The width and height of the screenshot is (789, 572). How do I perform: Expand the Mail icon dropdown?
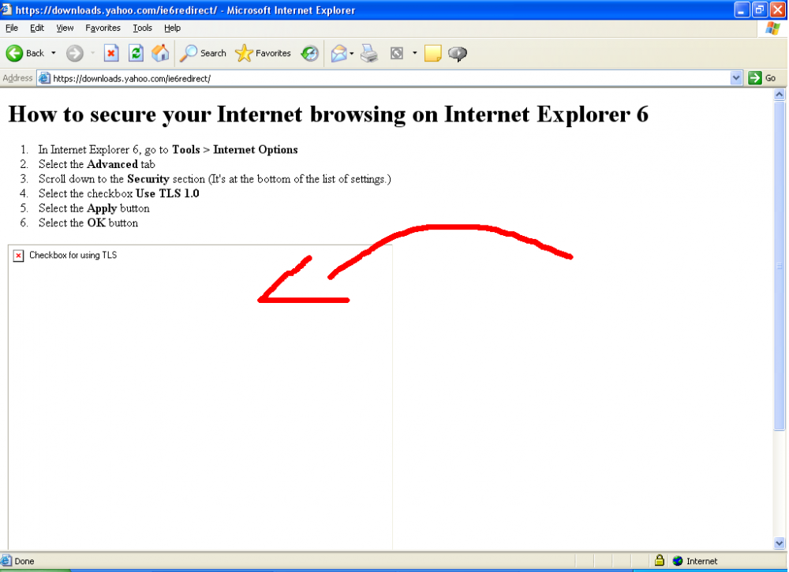[x=351, y=53]
